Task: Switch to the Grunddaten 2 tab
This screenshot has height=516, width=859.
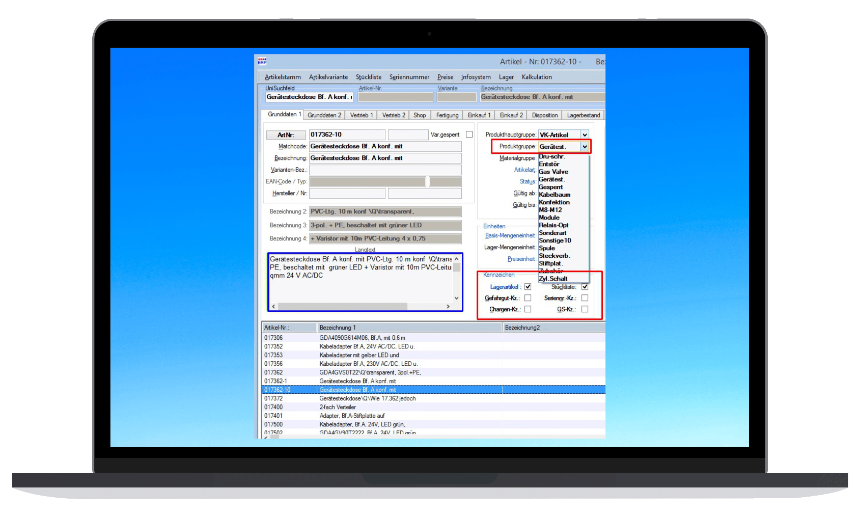Action: point(324,115)
